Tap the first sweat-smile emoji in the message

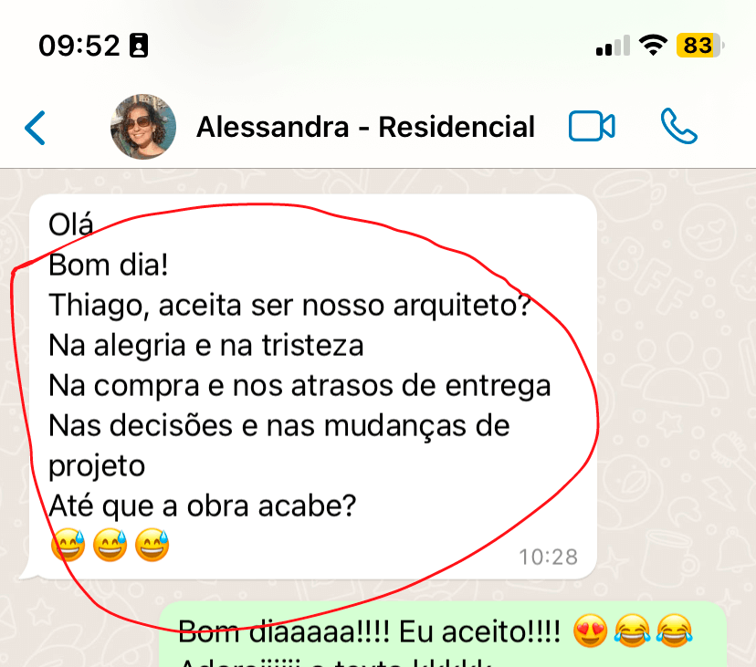pyautogui.click(x=68, y=545)
